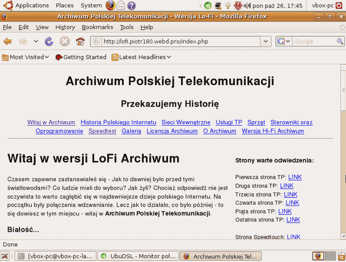Open the Getting Started bookmark
Viewport: 346px width, 262px height.
[x=81, y=57]
